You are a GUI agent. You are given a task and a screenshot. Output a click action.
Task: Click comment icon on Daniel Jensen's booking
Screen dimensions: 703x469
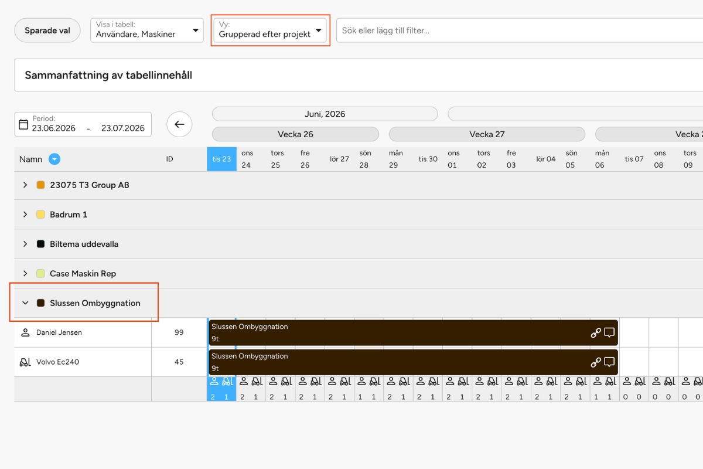[x=609, y=332]
